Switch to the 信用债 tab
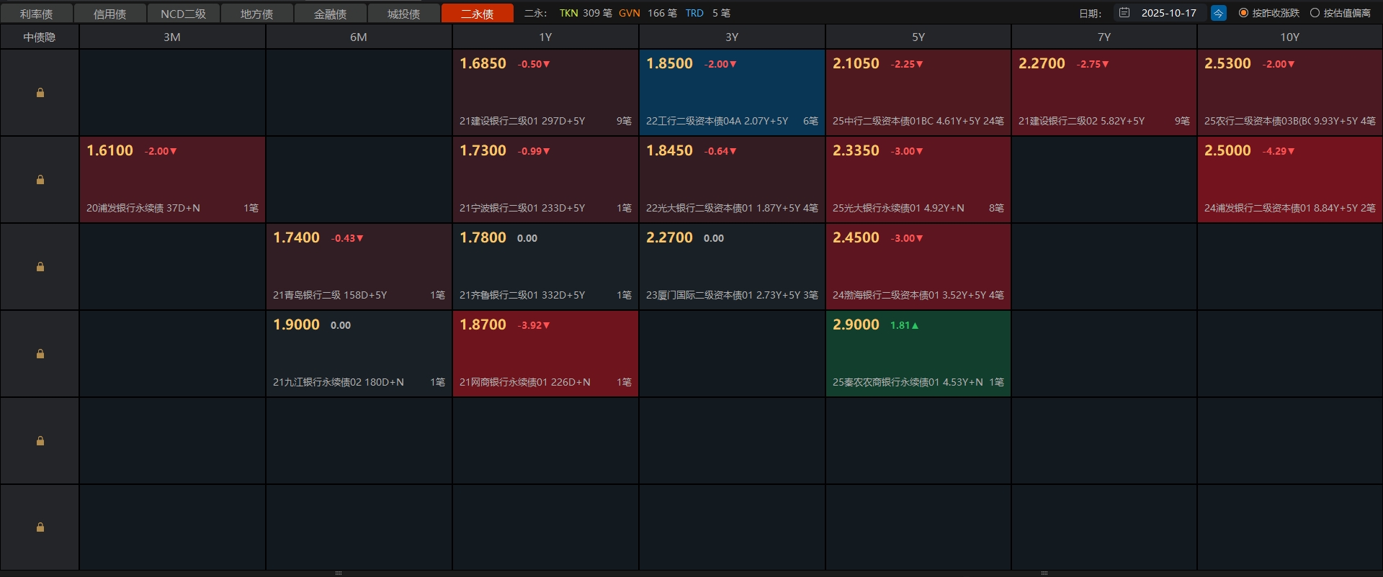Image resolution: width=1383 pixels, height=577 pixels. coord(109,14)
